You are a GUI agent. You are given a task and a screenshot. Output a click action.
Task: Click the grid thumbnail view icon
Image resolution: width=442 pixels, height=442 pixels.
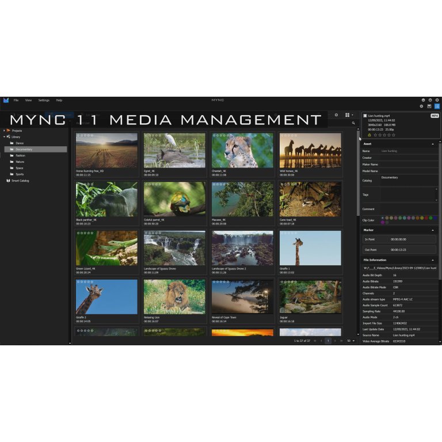click(x=347, y=115)
